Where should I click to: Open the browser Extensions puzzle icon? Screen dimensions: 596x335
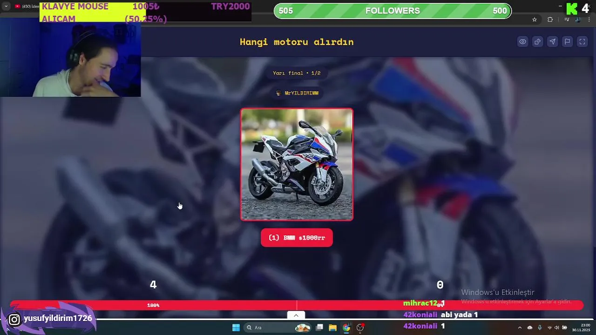click(550, 20)
